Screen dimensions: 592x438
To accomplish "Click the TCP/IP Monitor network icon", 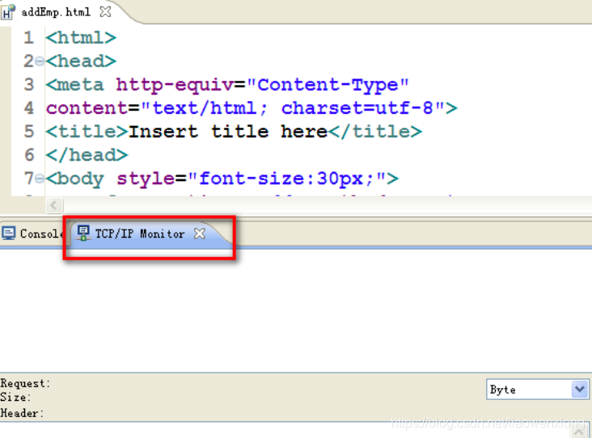I will (x=83, y=234).
